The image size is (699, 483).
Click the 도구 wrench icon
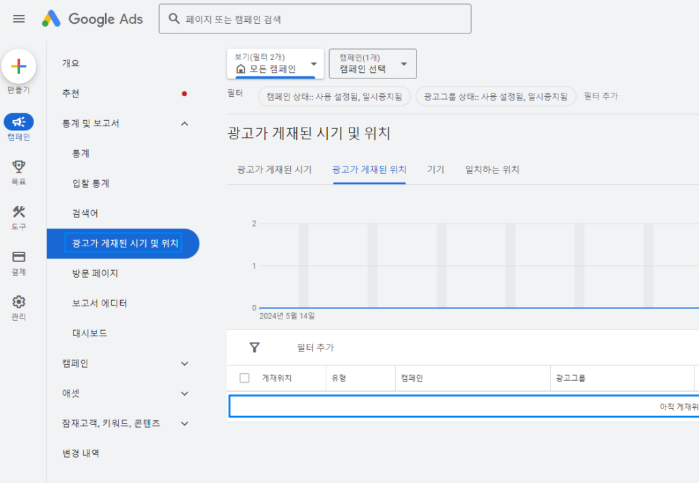(18, 211)
